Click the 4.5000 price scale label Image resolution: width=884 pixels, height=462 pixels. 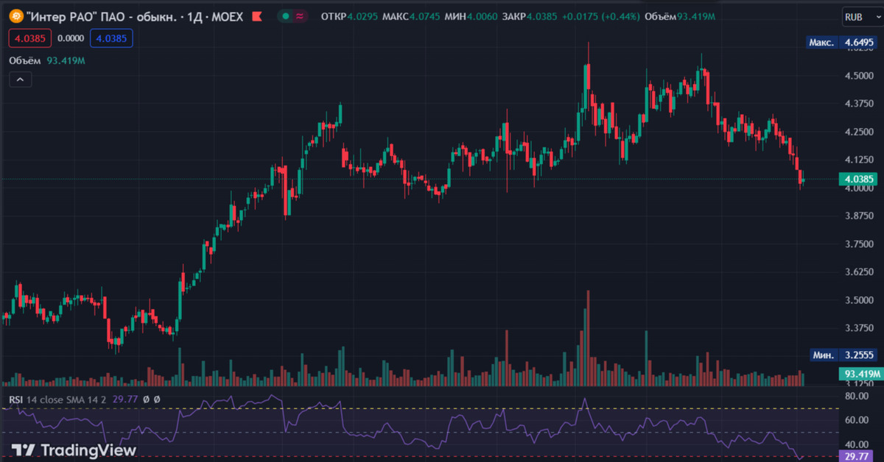859,76
